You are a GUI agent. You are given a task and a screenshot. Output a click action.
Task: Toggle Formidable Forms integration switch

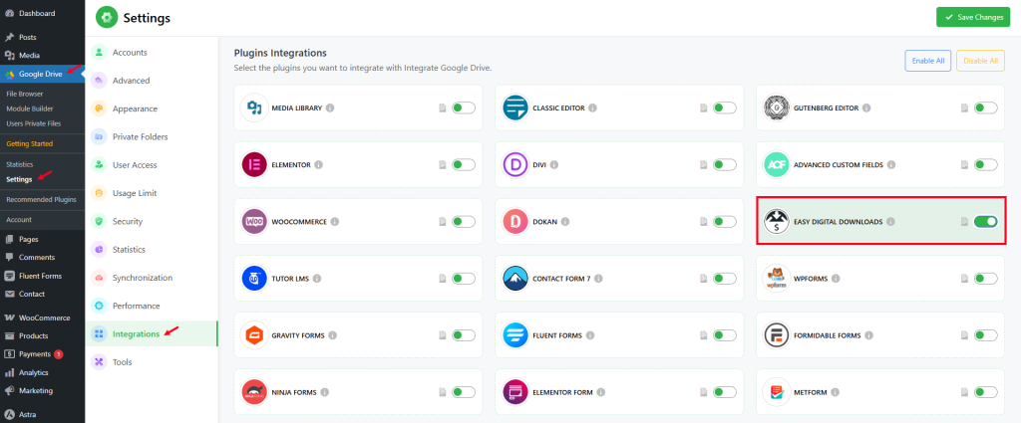[x=986, y=335]
